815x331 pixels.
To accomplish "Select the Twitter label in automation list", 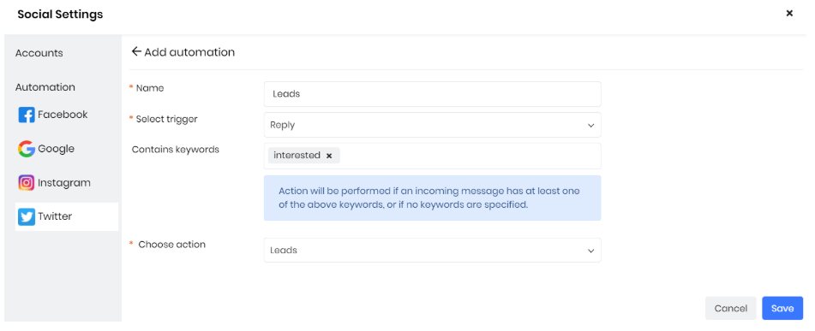I will pyautogui.click(x=55, y=216).
